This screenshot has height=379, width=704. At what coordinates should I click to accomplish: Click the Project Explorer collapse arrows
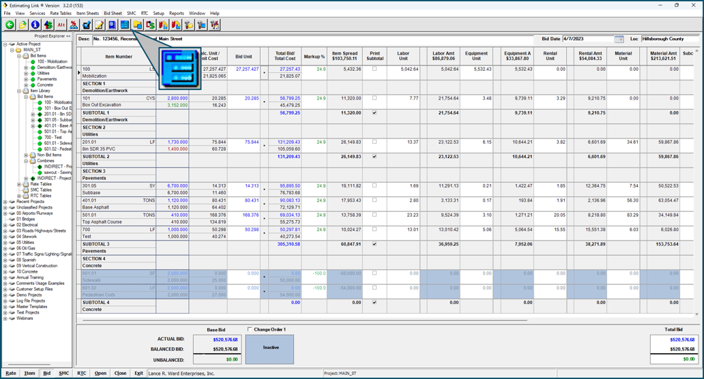pyautogui.click(x=68, y=36)
